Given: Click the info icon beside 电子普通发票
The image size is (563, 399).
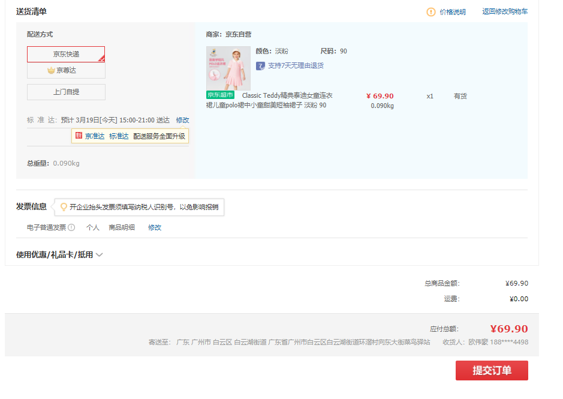Looking at the screenshot, I should 71,227.
